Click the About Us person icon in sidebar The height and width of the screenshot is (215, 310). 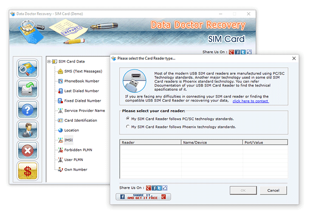pyautogui.click(x=28, y=130)
